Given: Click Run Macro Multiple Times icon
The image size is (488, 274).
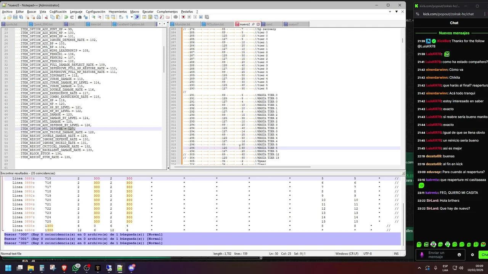Looking at the screenshot, I should [x=201, y=17].
